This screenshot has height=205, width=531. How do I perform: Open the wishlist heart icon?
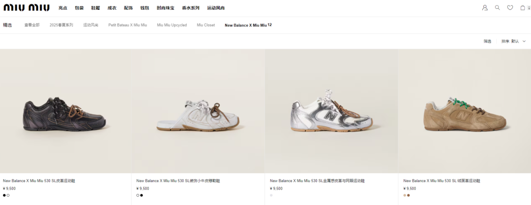[510, 7]
